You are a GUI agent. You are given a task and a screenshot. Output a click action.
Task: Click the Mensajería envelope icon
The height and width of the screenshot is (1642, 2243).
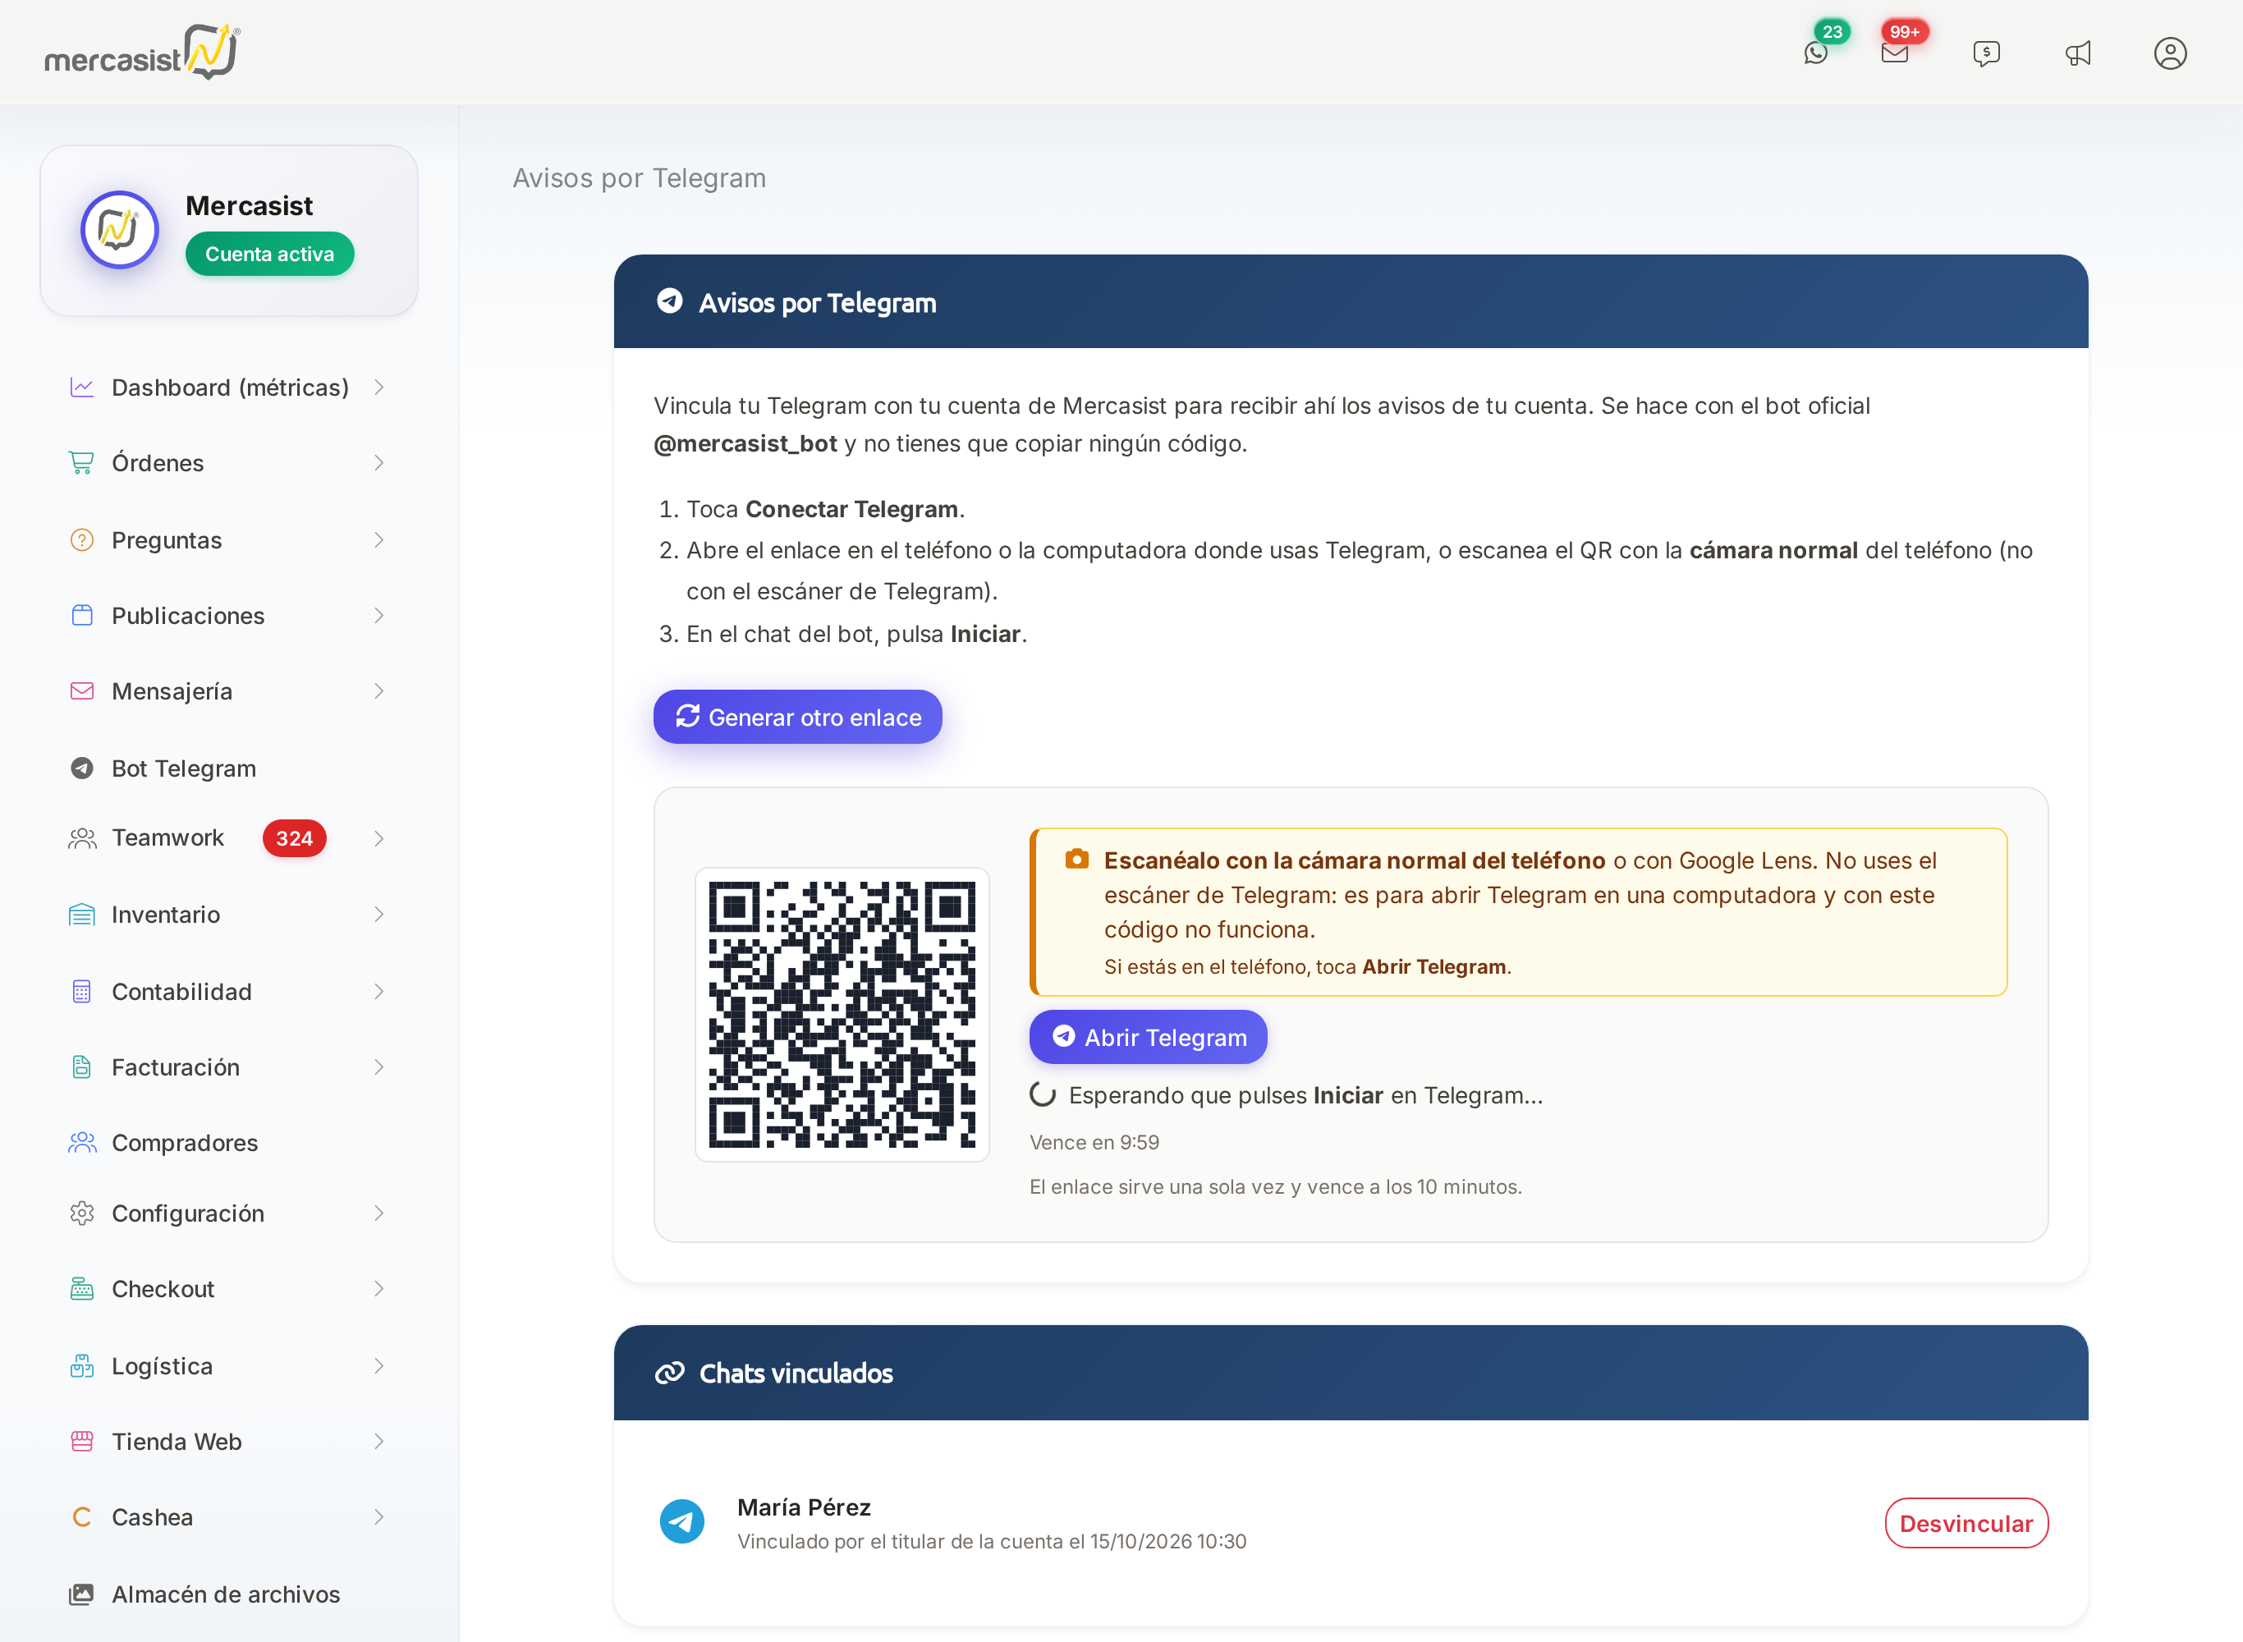(x=81, y=690)
